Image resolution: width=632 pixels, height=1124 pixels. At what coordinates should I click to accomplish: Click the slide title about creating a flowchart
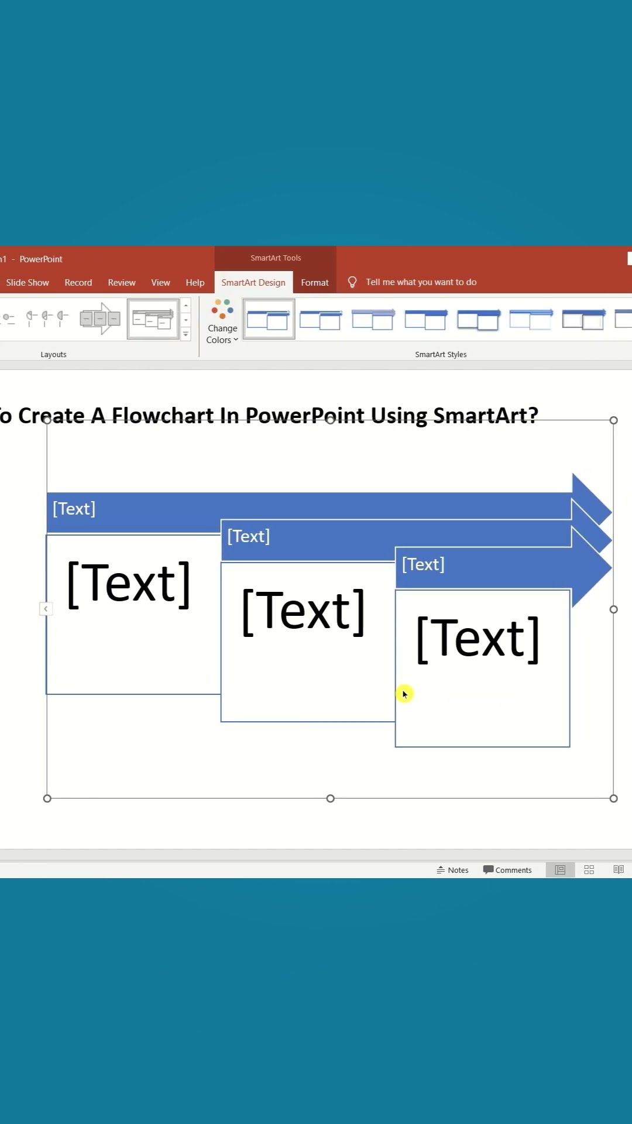pos(269,416)
